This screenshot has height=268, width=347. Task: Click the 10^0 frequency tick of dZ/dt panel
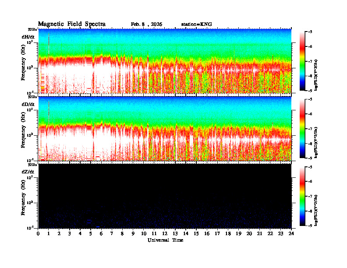pos(30,203)
